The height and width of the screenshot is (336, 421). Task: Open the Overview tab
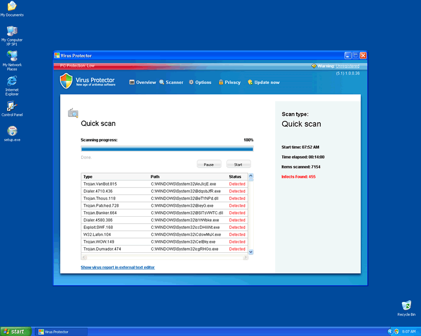(143, 82)
